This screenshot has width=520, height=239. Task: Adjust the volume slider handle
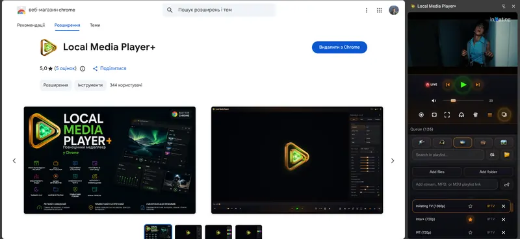pyautogui.click(x=453, y=101)
